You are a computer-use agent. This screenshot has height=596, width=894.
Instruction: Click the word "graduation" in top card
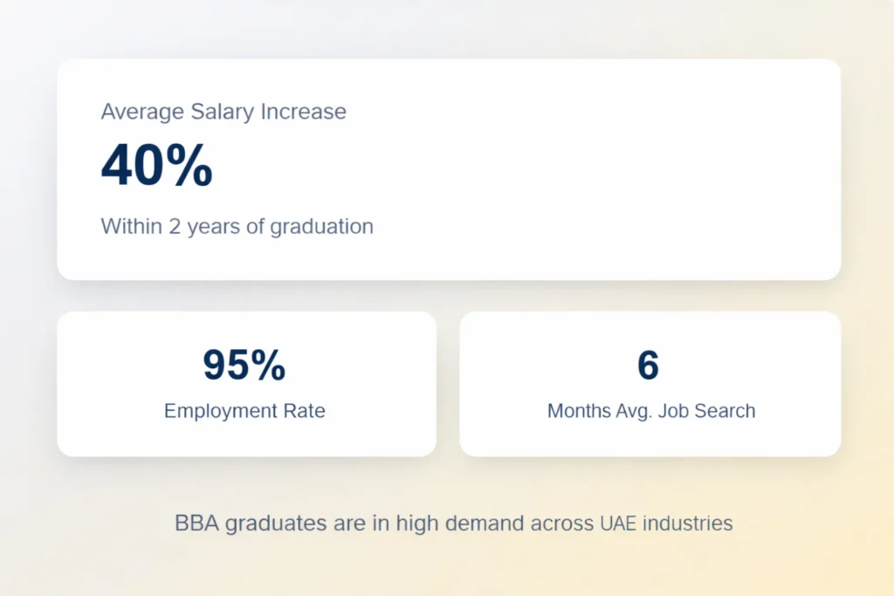coord(321,226)
